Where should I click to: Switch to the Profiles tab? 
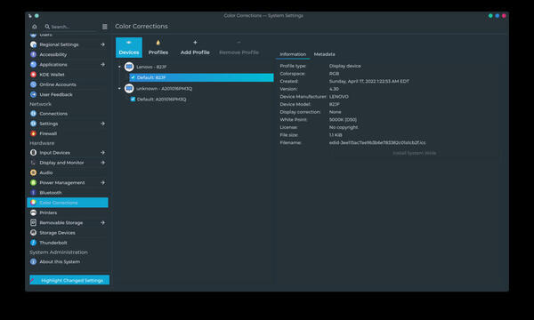click(158, 47)
